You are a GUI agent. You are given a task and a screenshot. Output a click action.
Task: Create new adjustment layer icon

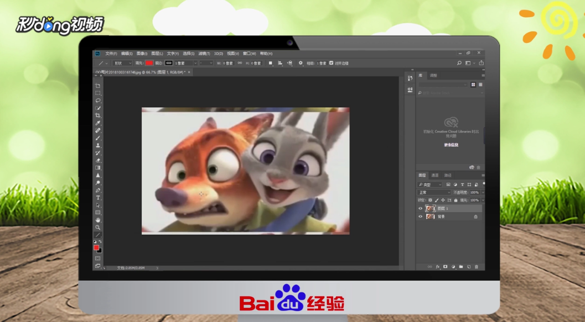pos(453,267)
